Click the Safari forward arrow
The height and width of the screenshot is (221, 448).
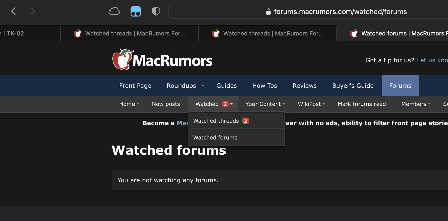coord(33,11)
